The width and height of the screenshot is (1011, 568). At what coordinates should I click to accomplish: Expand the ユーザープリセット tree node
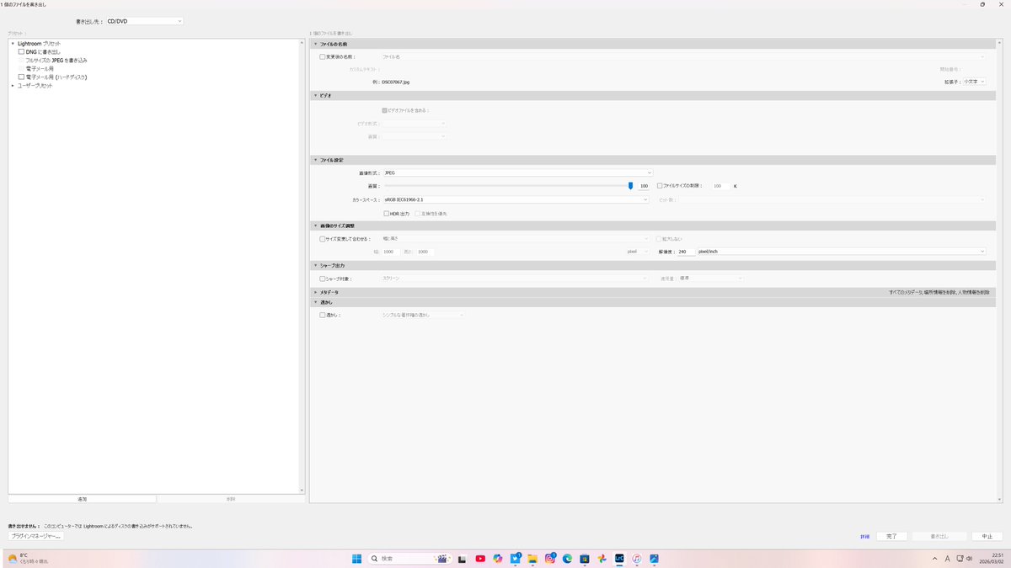click(13, 86)
